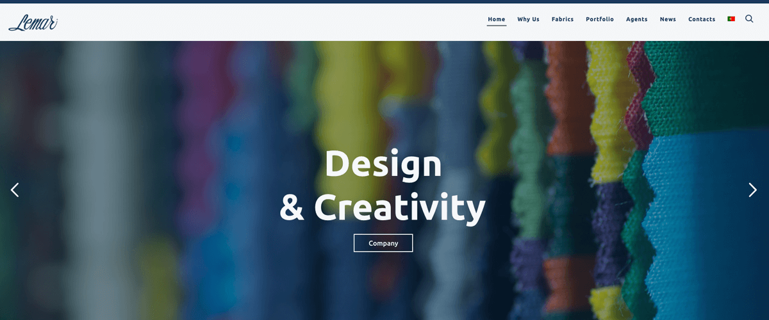
Task: Open the search magnifier icon
Action: (x=749, y=19)
